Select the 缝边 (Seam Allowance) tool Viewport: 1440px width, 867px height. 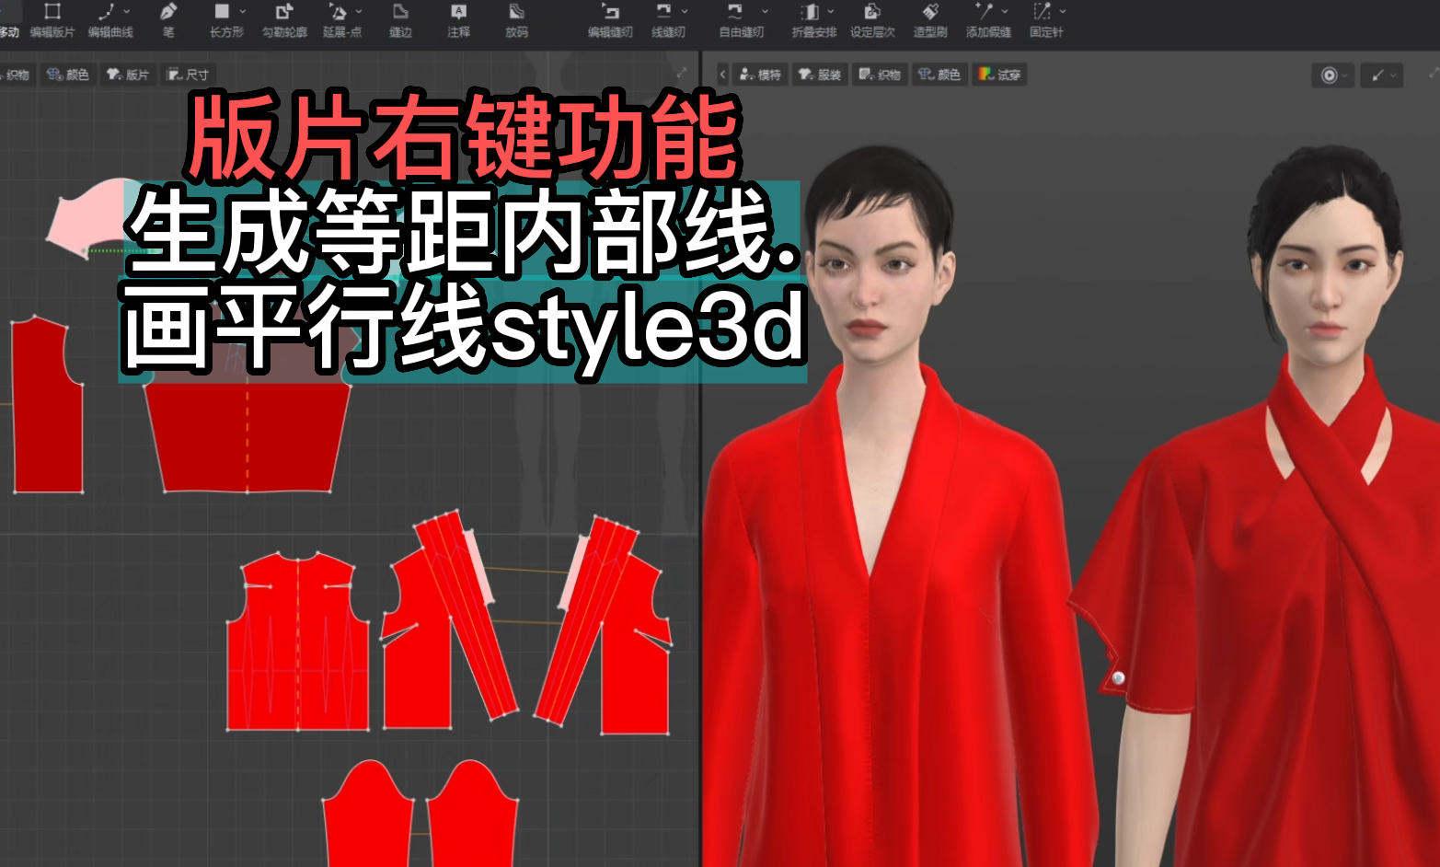pyautogui.click(x=400, y=20)
